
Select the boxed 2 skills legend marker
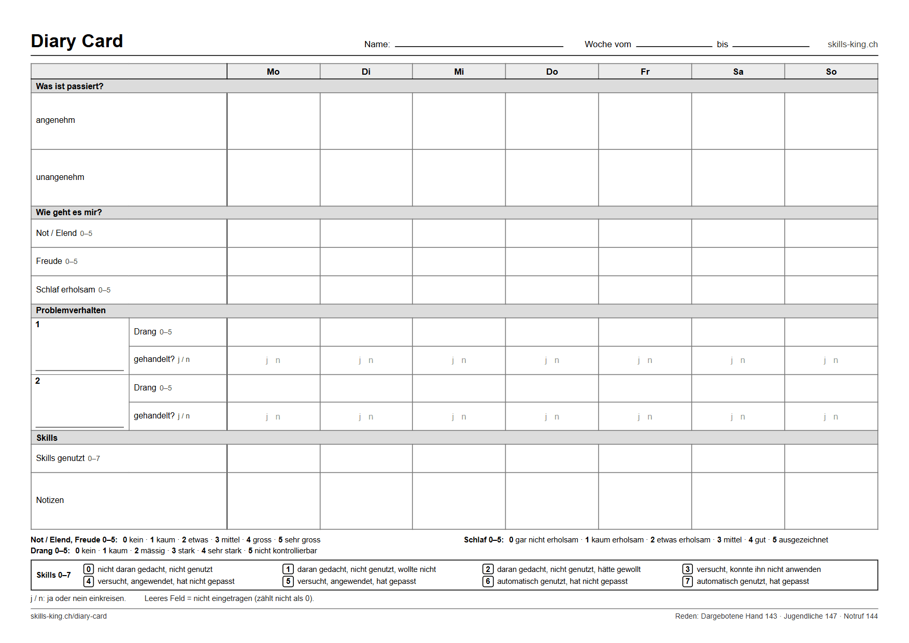(488, 569)
